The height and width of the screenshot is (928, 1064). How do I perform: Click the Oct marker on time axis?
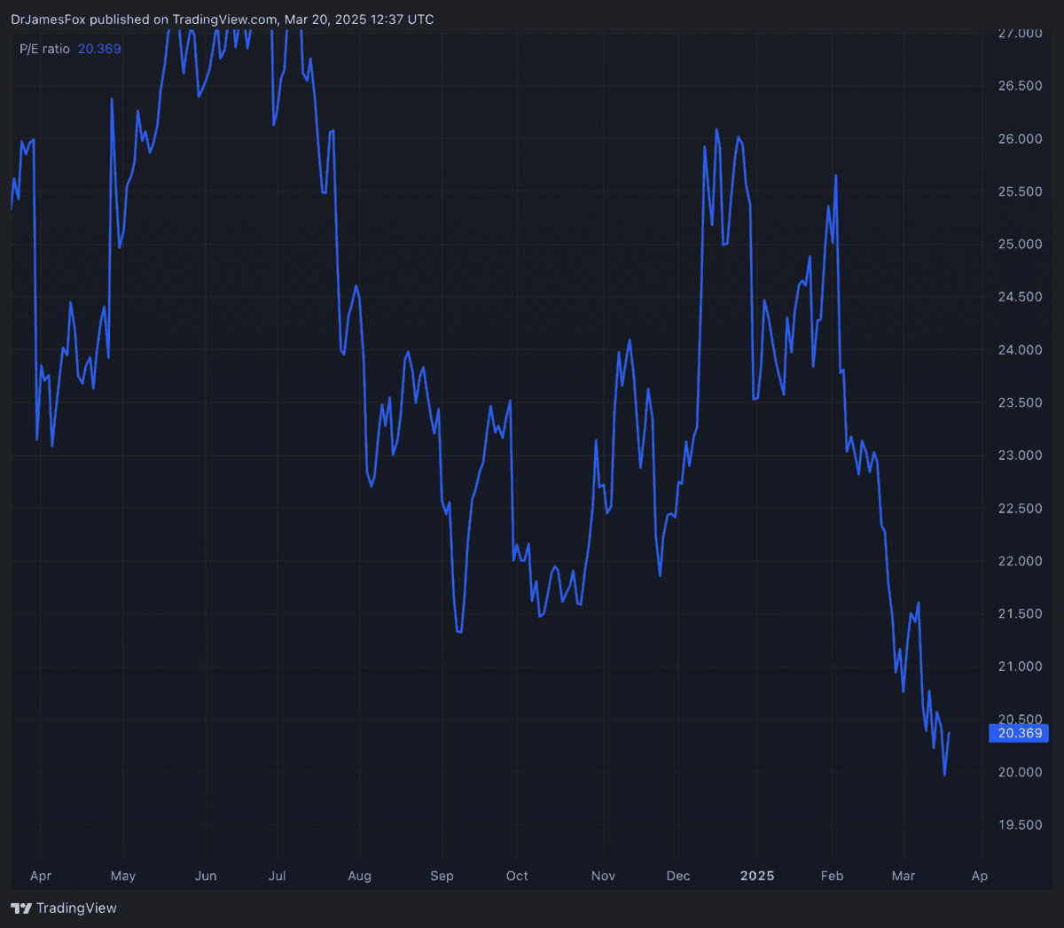point(517,876)
